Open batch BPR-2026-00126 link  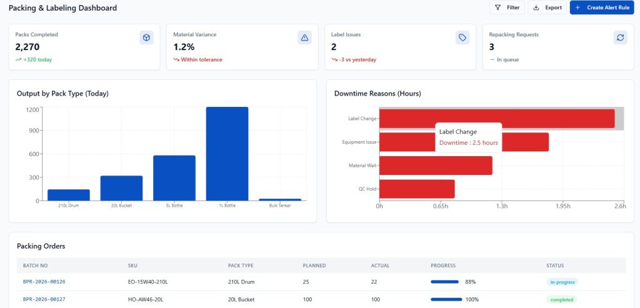[x=44, y=282]
